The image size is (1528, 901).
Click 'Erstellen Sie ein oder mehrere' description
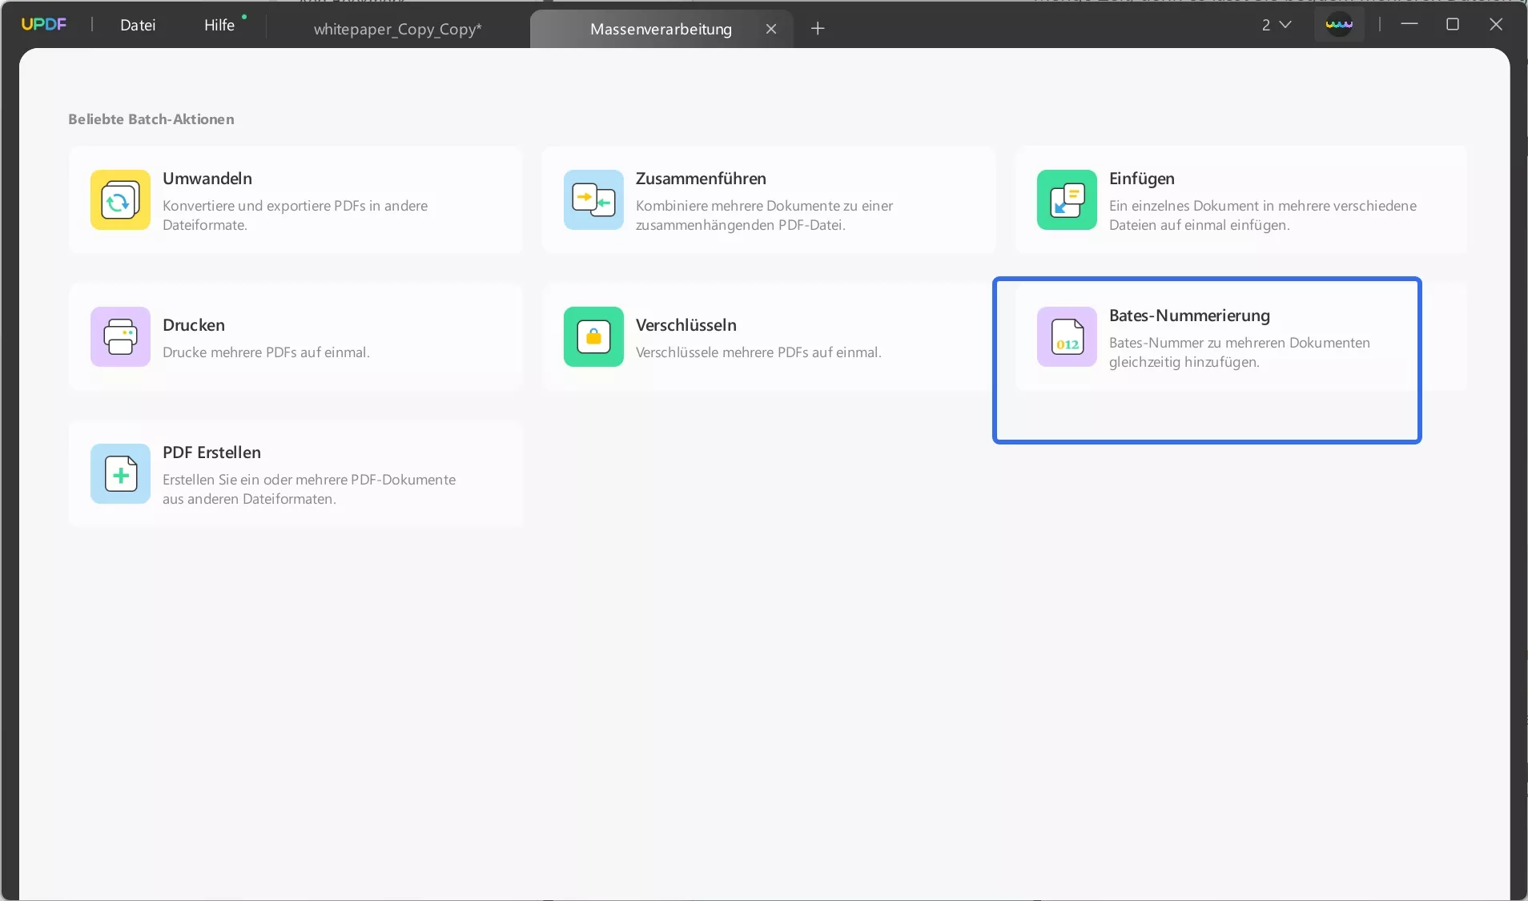[309, 489]
